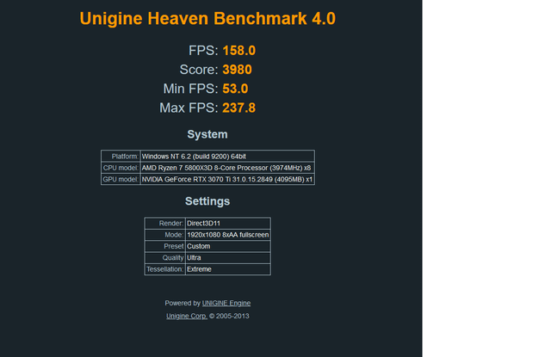Image resolution: width=551 pixels, height=357 pixels.
Task: Click the Min FPS value 53.0
Action: [x=235, y=89]
